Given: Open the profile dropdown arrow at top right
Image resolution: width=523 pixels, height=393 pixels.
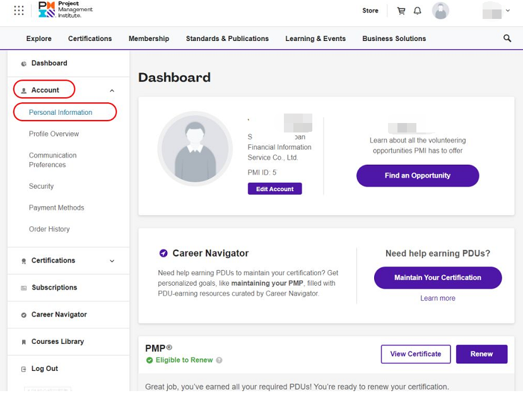Looking at the screenshot, I should pyautogui.click(x=508, y=11).
